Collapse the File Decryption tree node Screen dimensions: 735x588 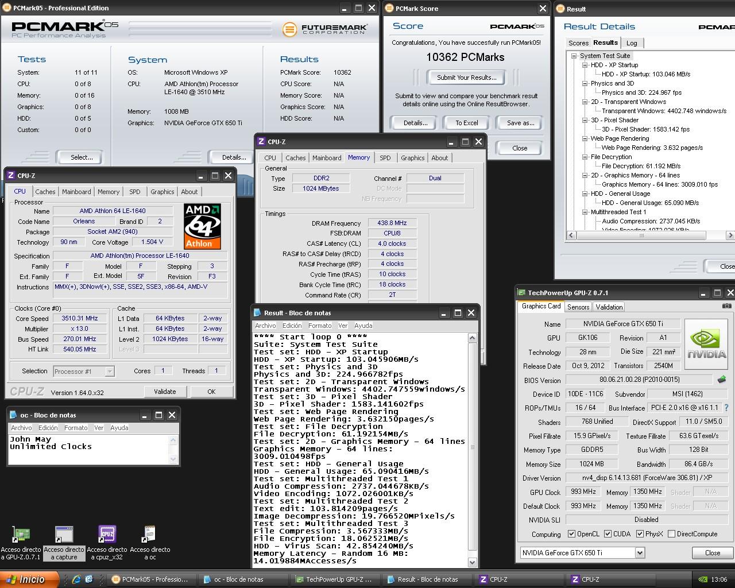(585, 157)
